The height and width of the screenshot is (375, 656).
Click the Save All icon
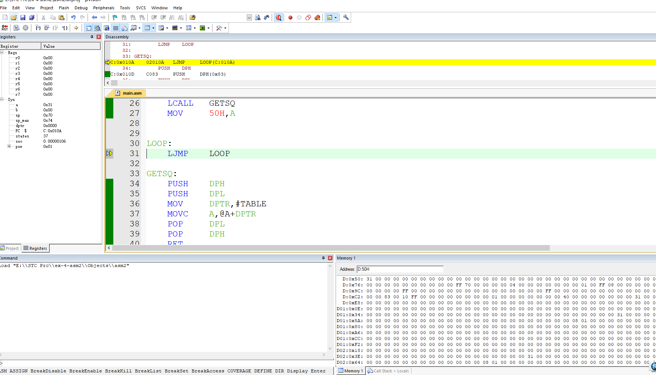(32, 18)
